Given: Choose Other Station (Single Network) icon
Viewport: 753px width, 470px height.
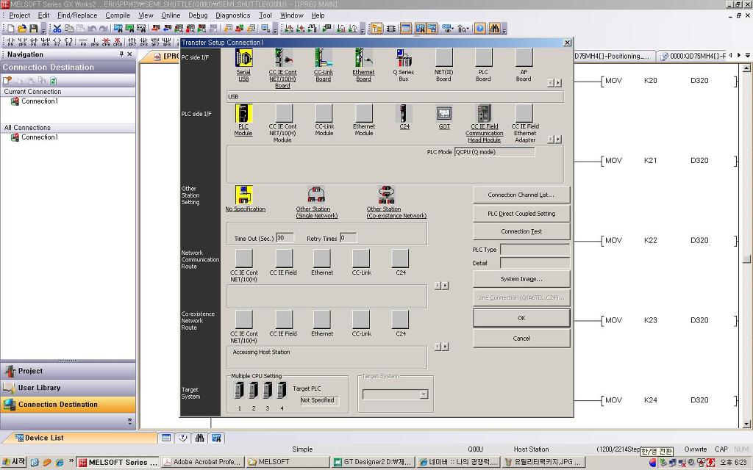Looking at the screenshot, I should click(316, 195).
